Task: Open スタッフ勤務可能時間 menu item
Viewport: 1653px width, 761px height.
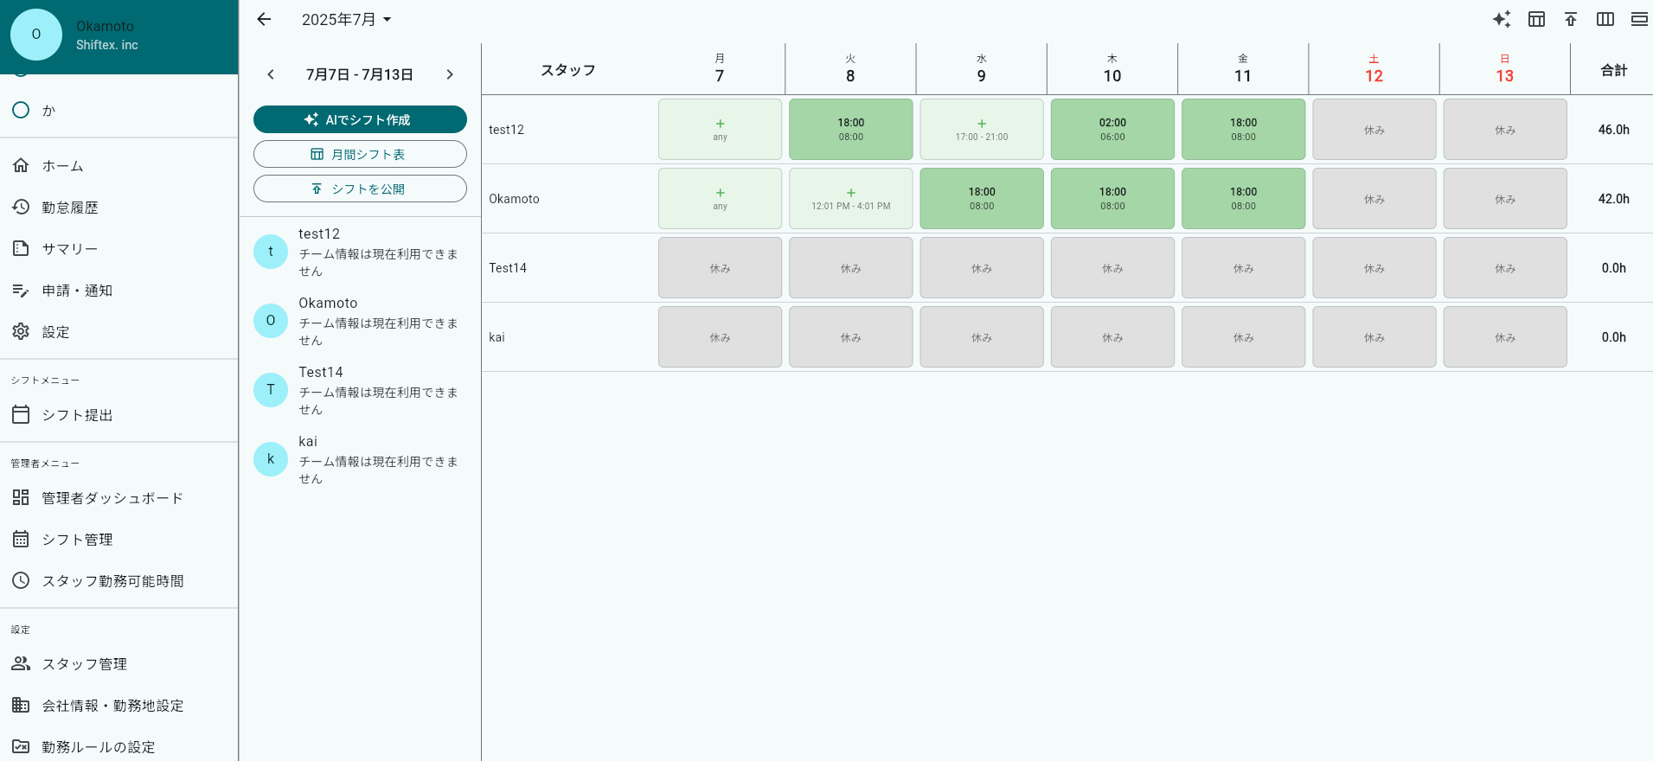Action: coord(112,581)
